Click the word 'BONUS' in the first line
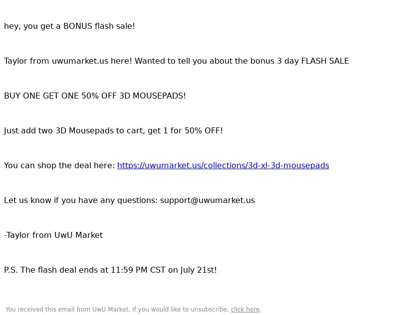This screenshot has height=315, width=399. pyautogui.click(x=78, y=26)
